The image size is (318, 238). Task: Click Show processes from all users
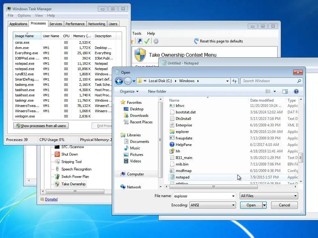(x=41, y=126)
